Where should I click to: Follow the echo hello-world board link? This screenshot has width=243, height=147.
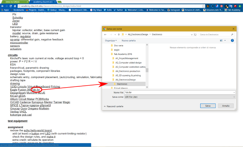38,131
